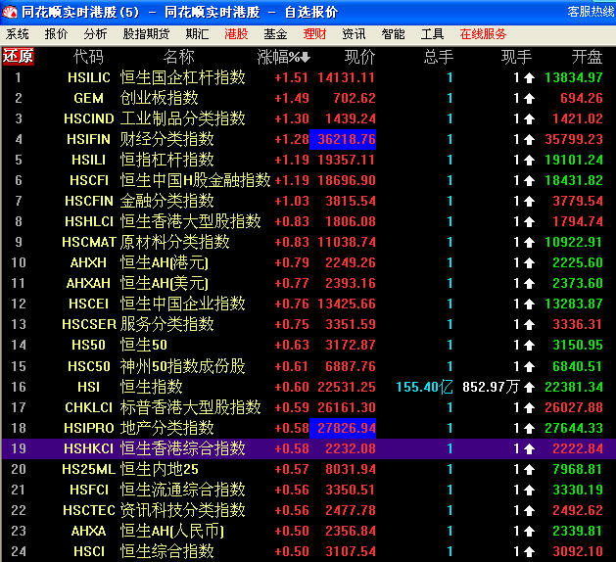
Task: Sort by the 现价 column header
Action: 359,56
